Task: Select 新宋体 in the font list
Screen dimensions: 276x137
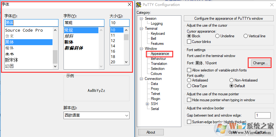Action: 29,60
